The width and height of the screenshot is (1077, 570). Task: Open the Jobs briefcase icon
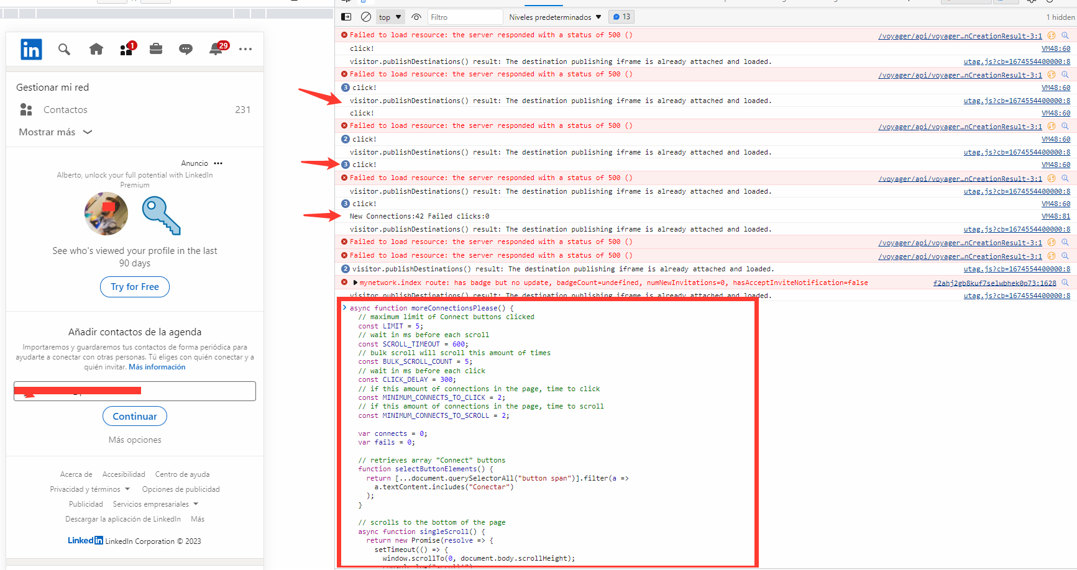coord(156,48)
